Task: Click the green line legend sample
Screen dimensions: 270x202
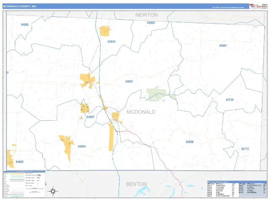Action: point(17,196)
